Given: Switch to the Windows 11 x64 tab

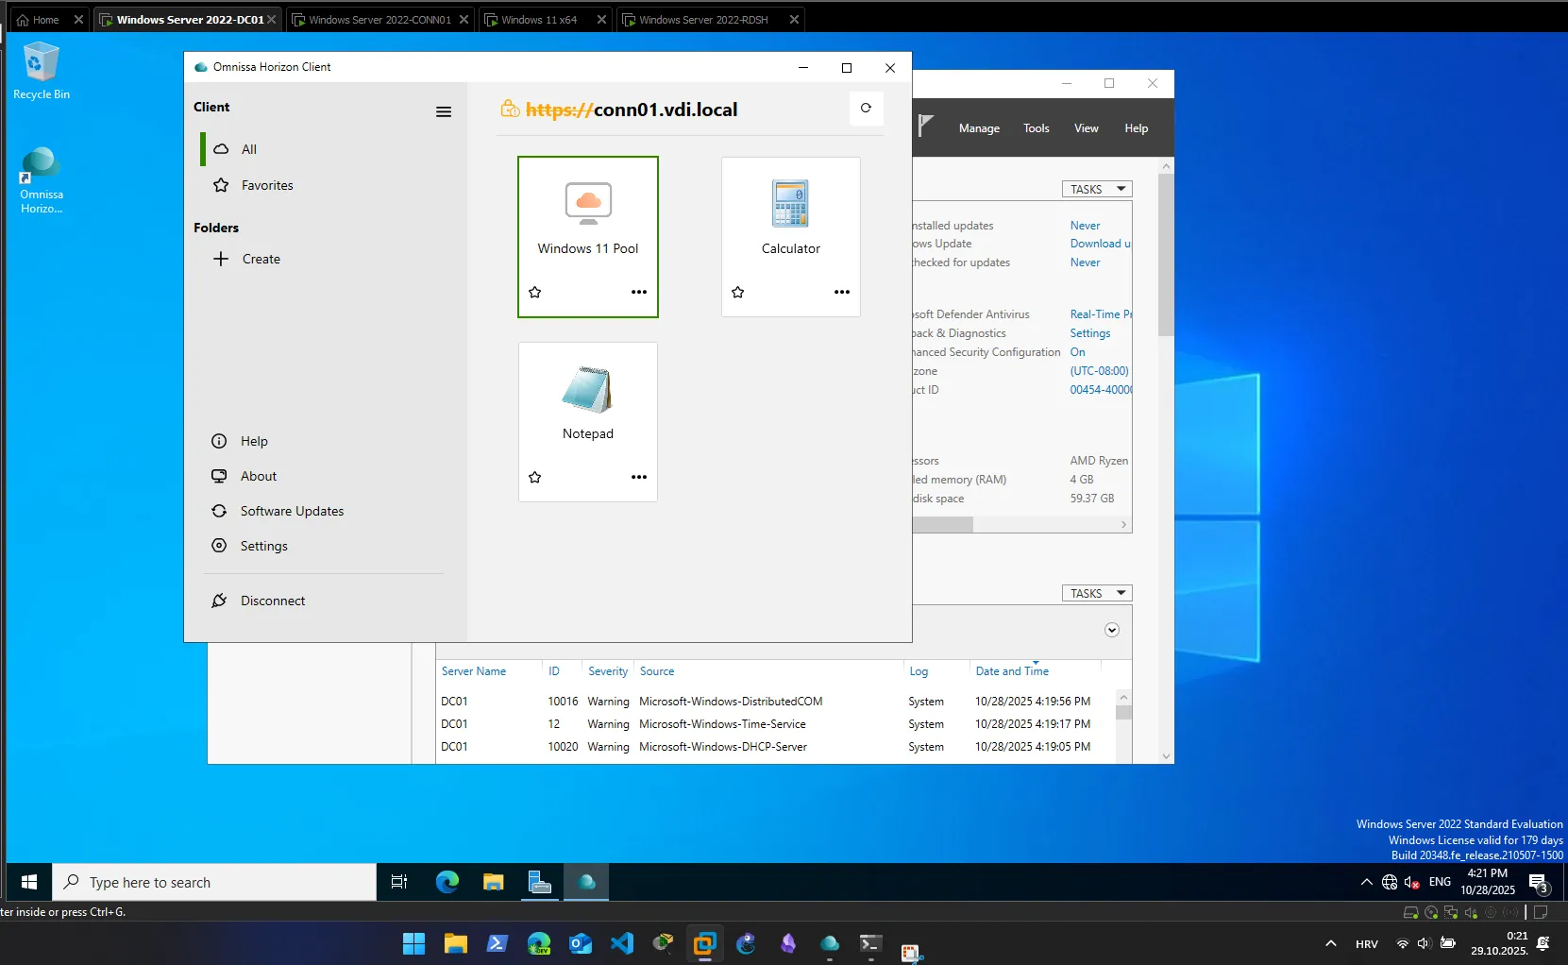Looking at the screenshot, I should click(539, 19).
